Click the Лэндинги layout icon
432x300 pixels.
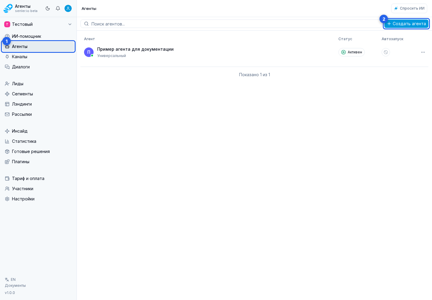(x=7, y=104)
